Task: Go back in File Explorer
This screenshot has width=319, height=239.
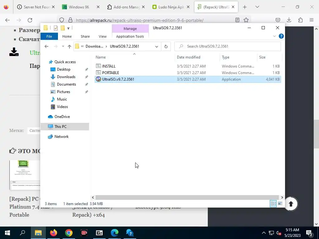Action: point(46,46)
